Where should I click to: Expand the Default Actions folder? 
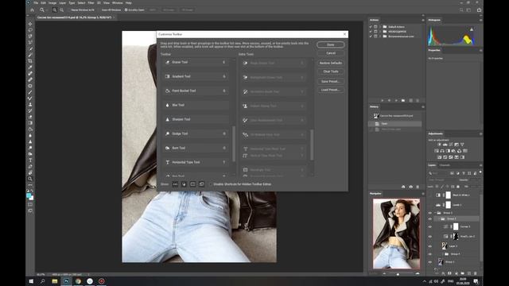[380, 27]
